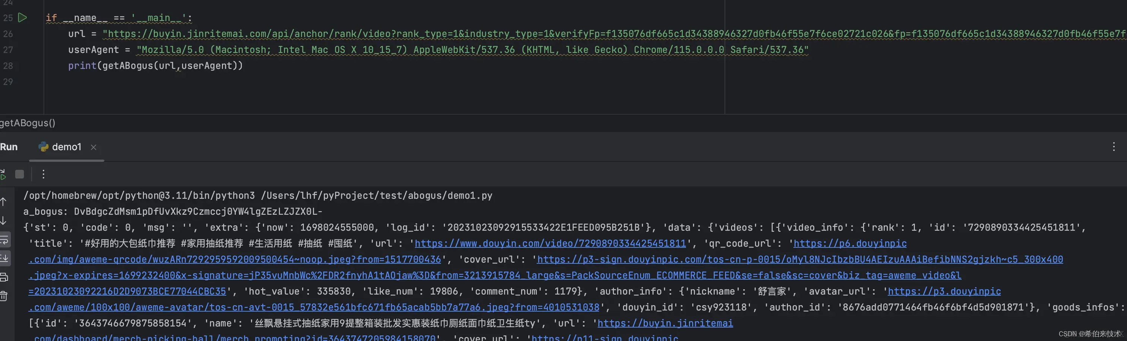Image resolution: width=1127 pixels, height=341 pixels.
Task: Open run toolbar more actions menu
Action: point(43,174)
